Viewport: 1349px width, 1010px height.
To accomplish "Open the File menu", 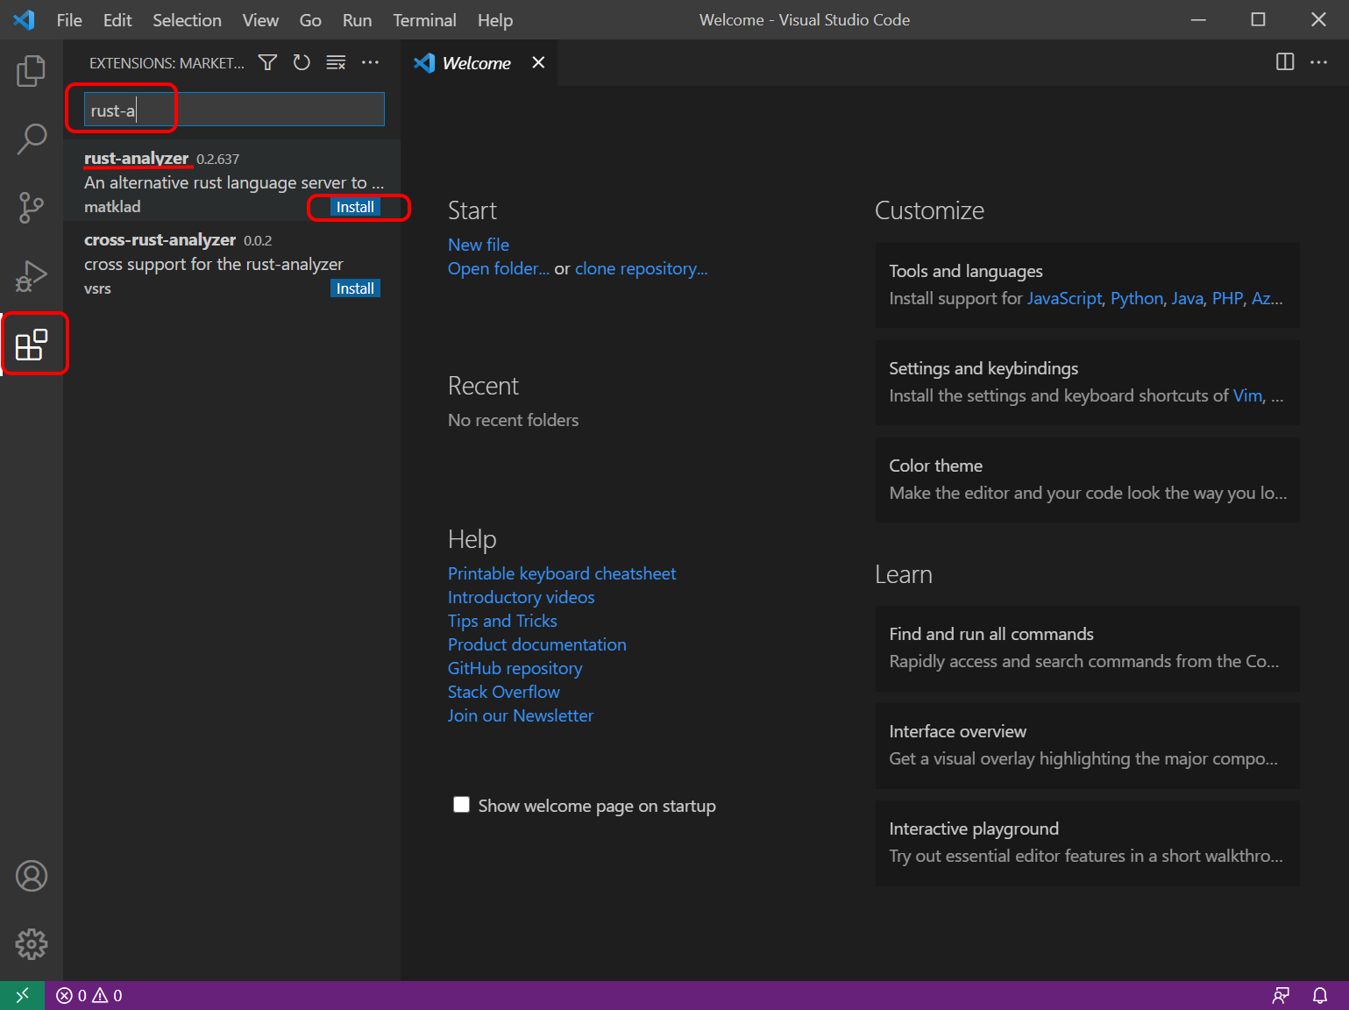I will [69, 19].
